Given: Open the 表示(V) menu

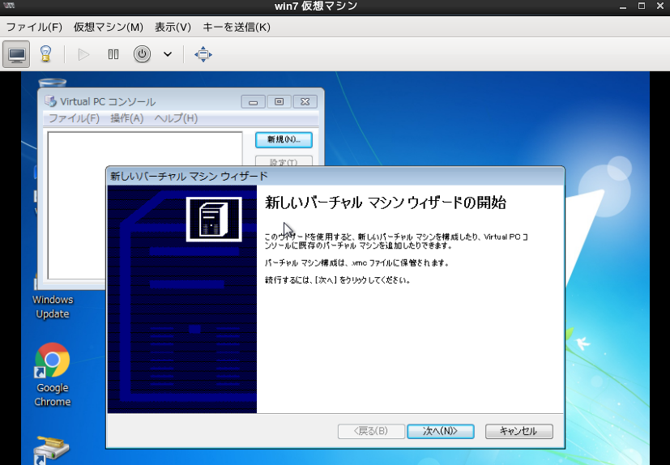Looking at the screenshot, I should click(x=173, y=28).
